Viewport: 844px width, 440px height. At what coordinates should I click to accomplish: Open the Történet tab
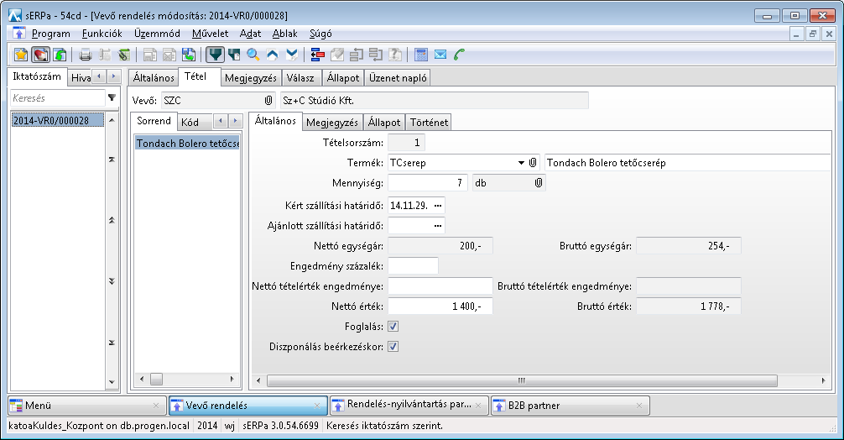(x=429, y=123)
